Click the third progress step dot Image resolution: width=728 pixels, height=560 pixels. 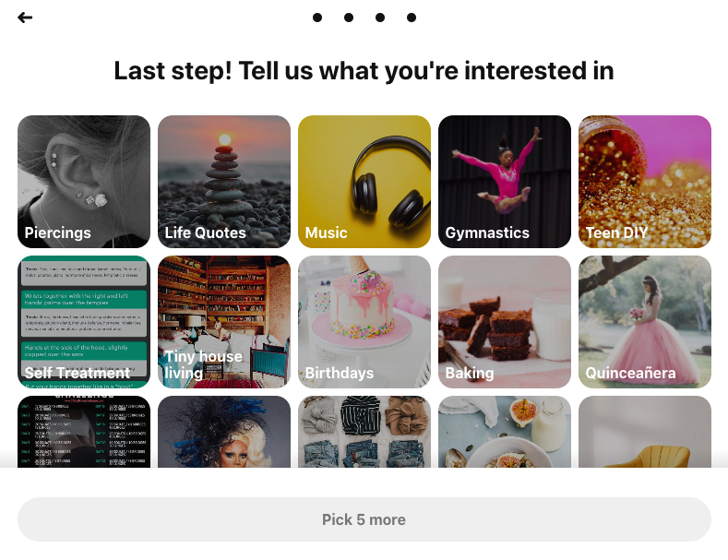pos(380,18)
